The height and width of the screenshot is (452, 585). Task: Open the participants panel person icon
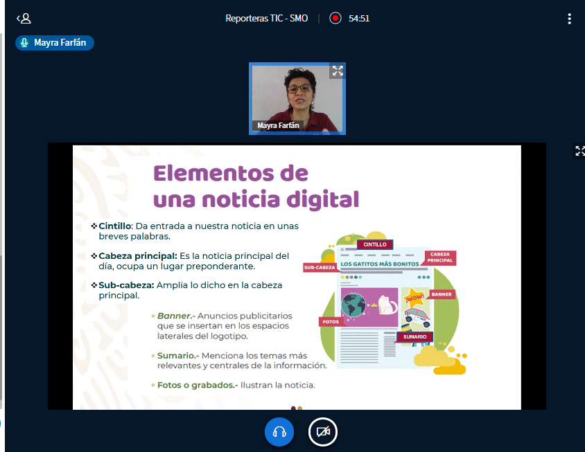25,19
